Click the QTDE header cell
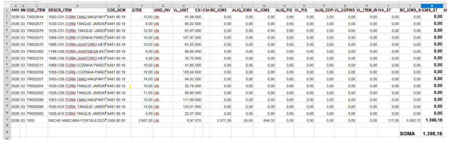Viewport: 451px width, 142px height. (142, 10)
